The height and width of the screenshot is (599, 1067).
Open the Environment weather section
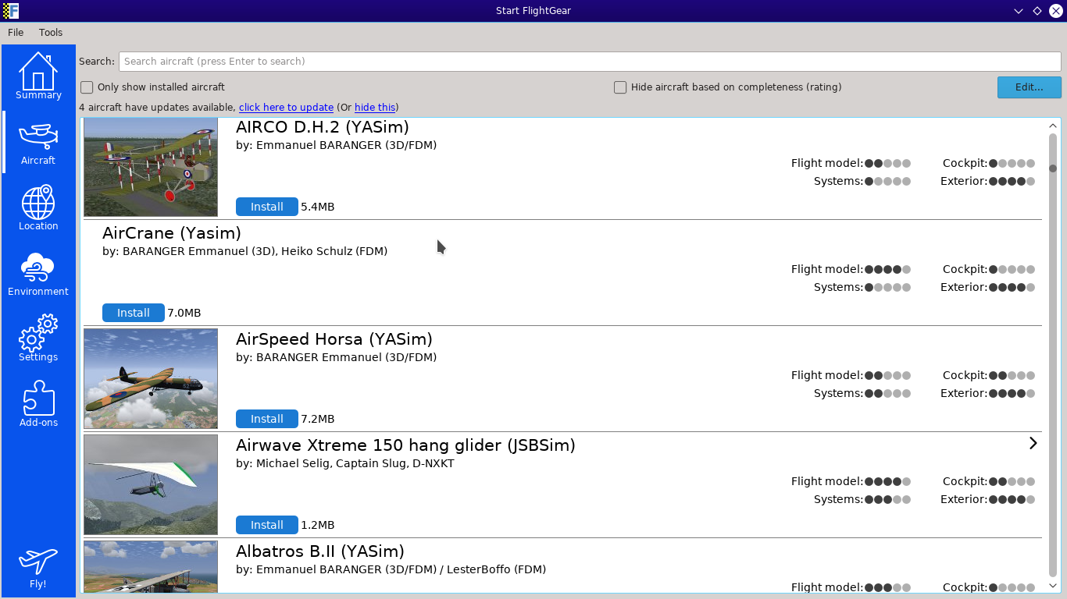38,273
